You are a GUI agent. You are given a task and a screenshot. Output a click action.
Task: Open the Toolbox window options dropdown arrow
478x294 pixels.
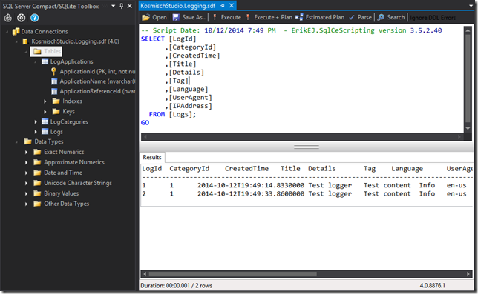pyautogui.click(x=113, y=6)
